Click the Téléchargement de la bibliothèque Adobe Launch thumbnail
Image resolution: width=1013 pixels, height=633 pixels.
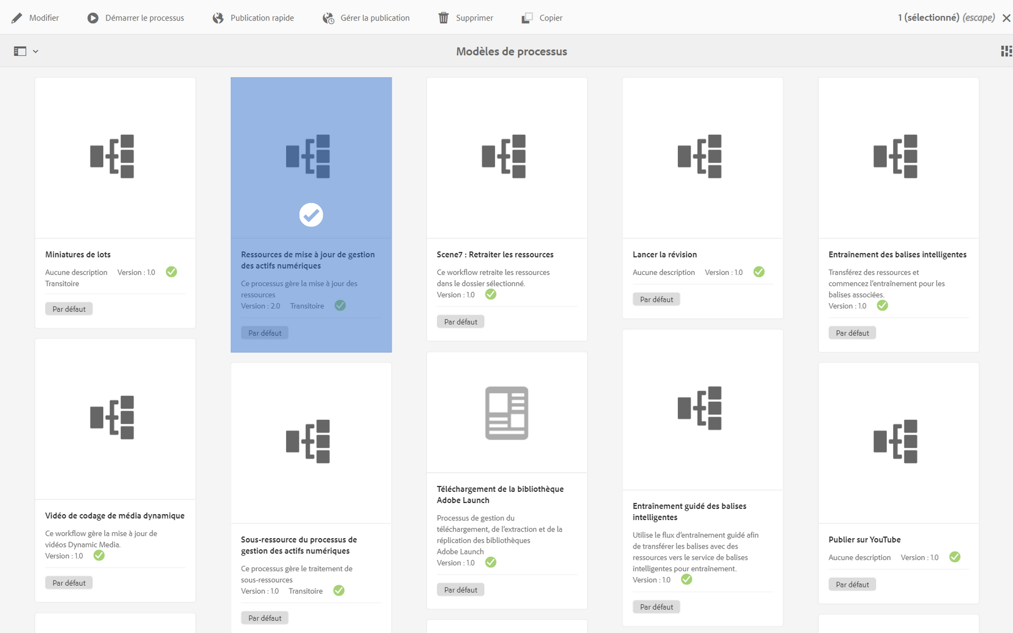[x=506, y=413]
